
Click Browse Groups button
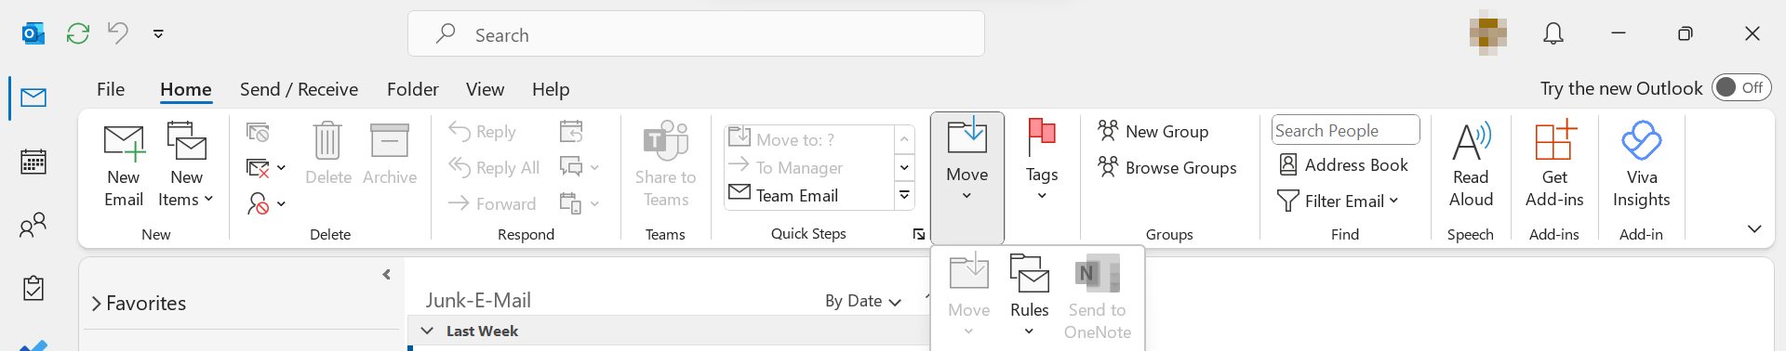pos(1167,168)
